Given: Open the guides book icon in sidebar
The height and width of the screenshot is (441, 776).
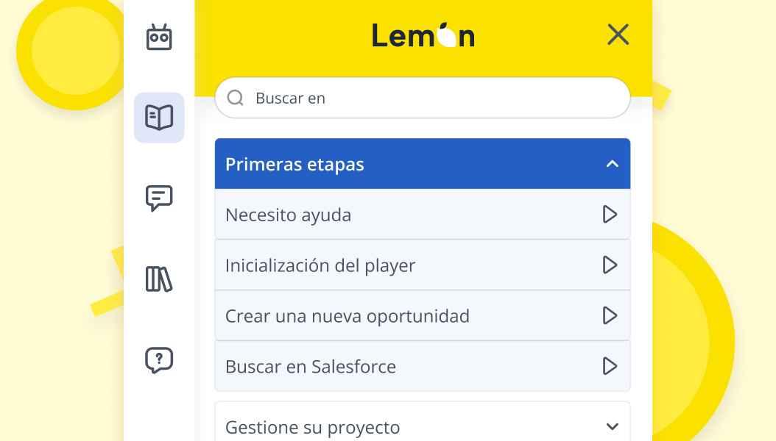Looking at the screenshot, I should click(x=158, y=118).
